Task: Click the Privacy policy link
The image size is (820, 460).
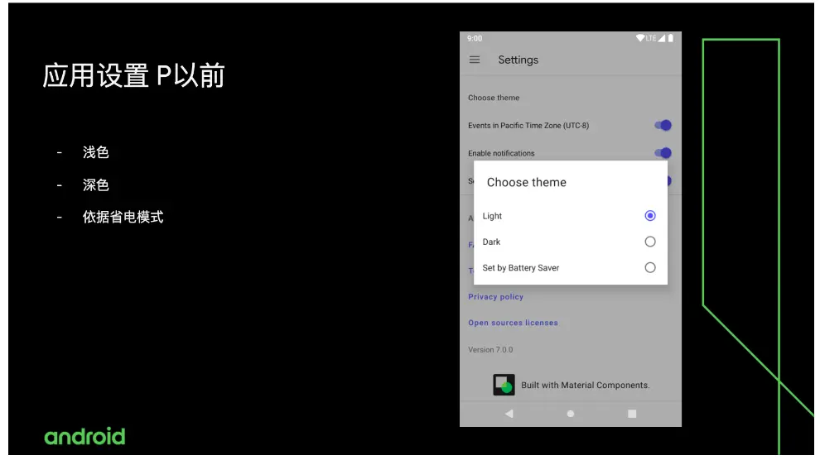Action: click(495, 296)
